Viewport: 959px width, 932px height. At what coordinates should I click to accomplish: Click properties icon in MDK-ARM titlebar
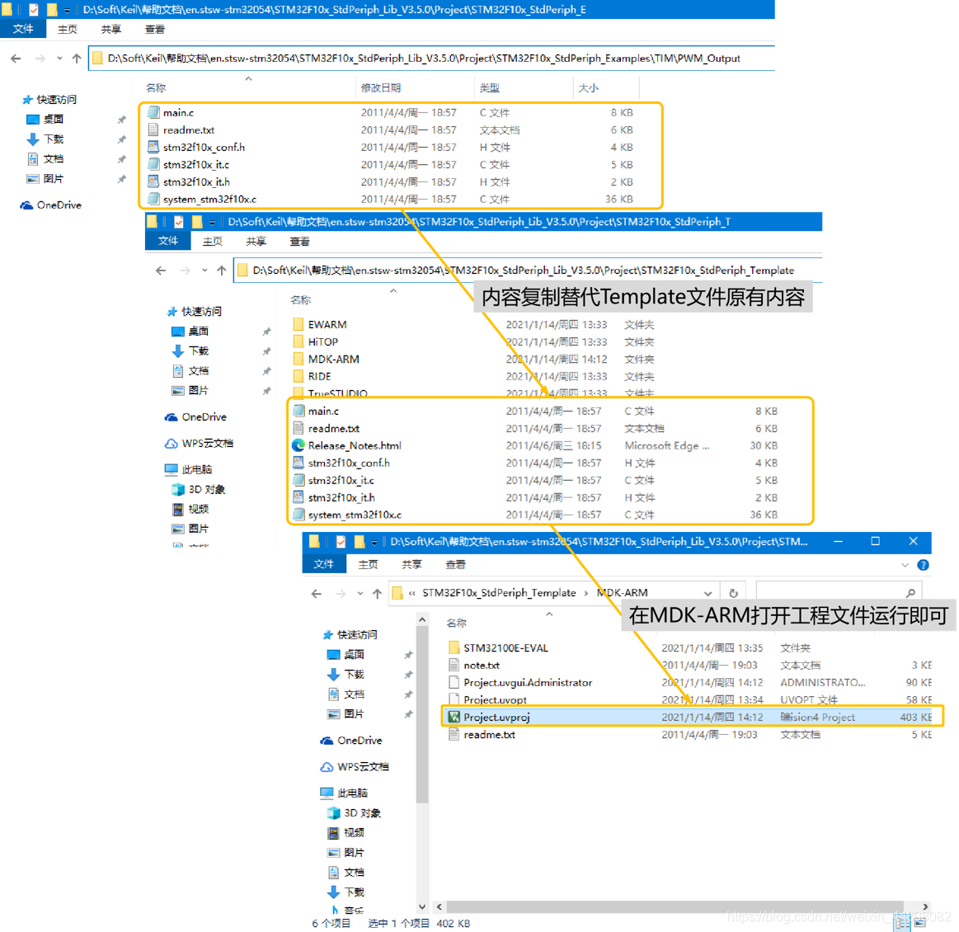341,542
